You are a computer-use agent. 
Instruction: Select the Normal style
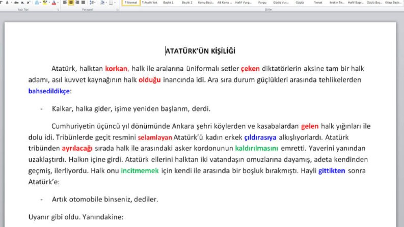pyautogui.click(x=131, y=3)
